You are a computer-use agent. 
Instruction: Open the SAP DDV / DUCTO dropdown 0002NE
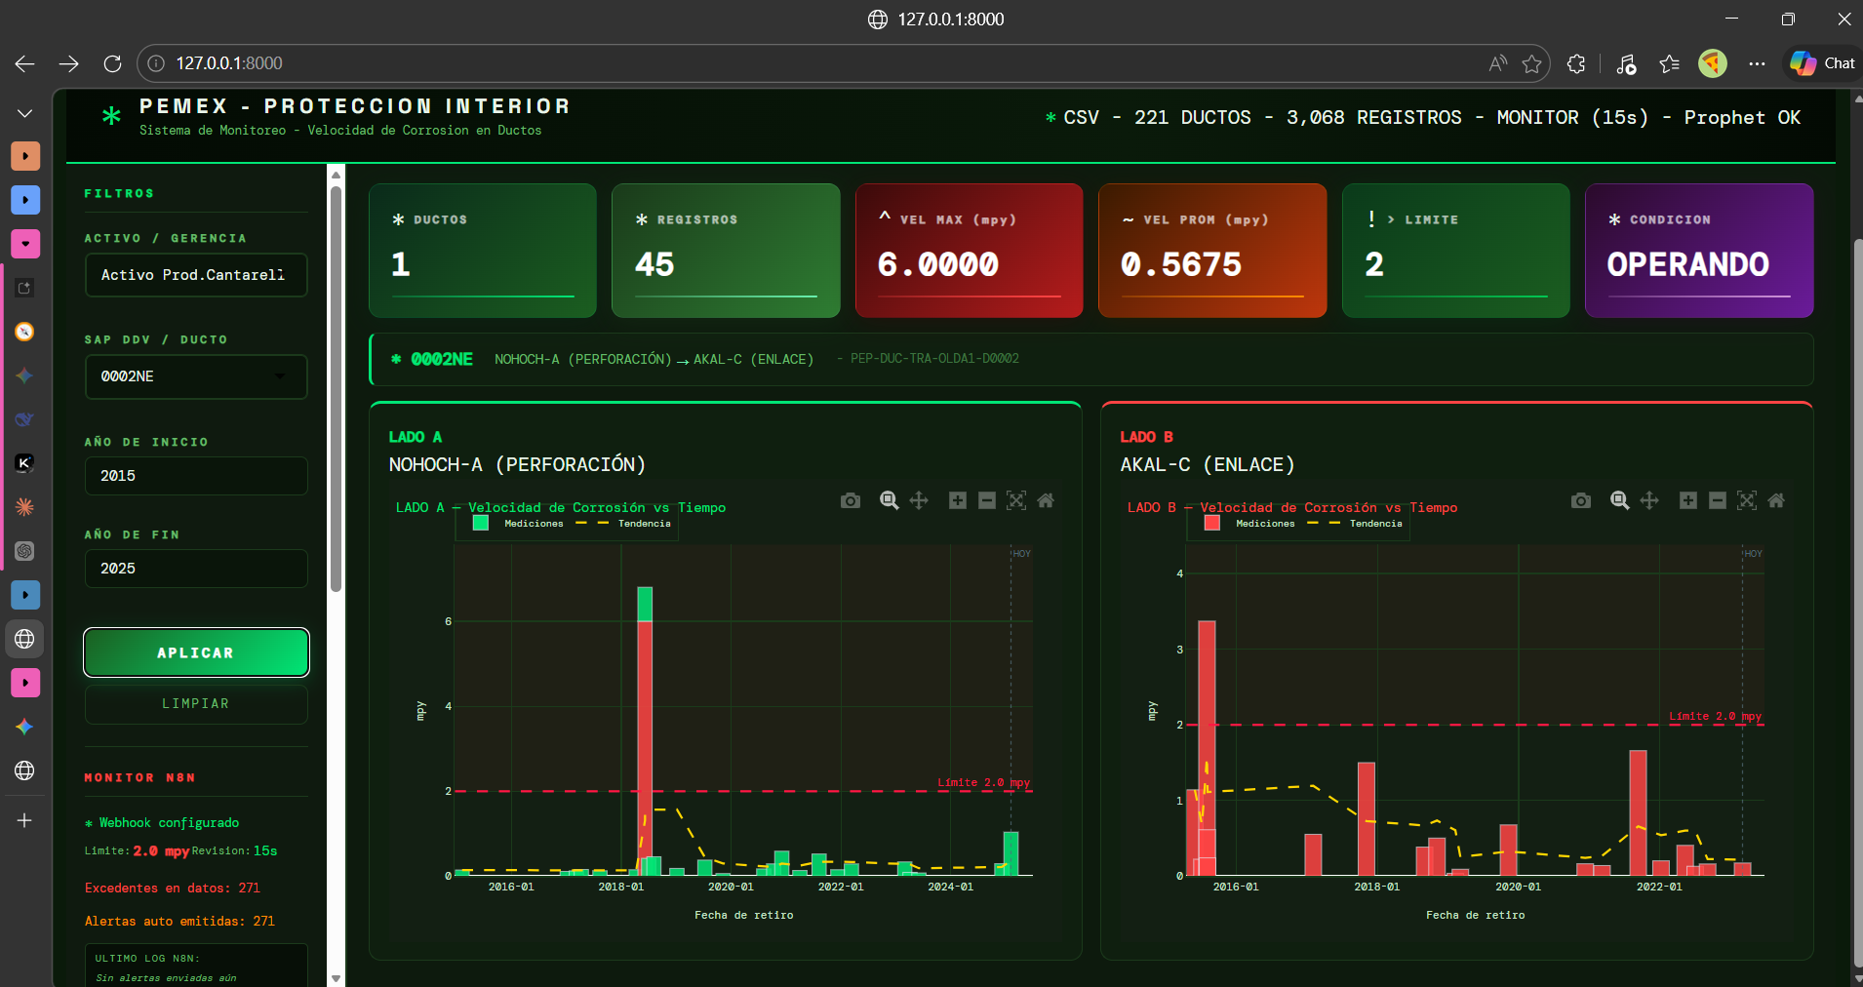click(x=196, y=376)
